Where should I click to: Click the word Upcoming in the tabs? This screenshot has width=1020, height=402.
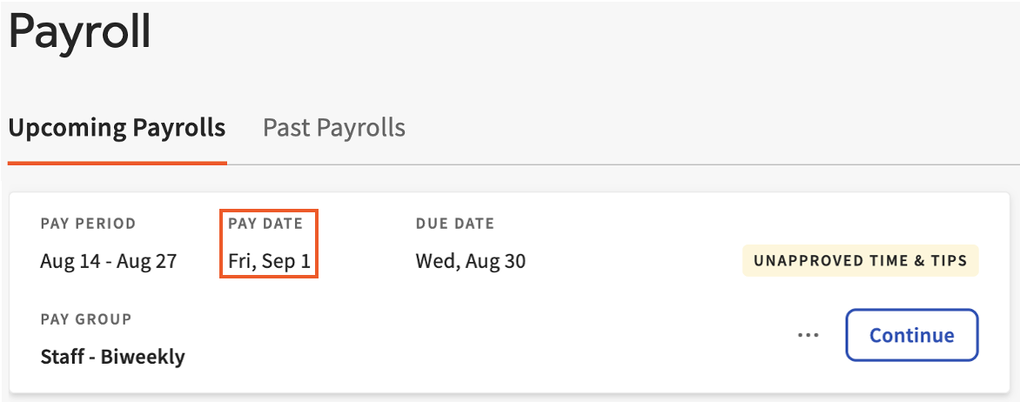(x=67, y=128)
